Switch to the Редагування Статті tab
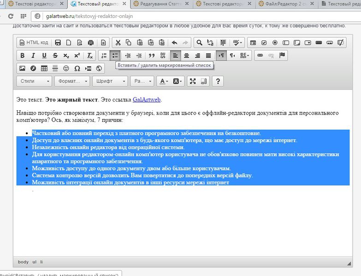 click(160, 4)
